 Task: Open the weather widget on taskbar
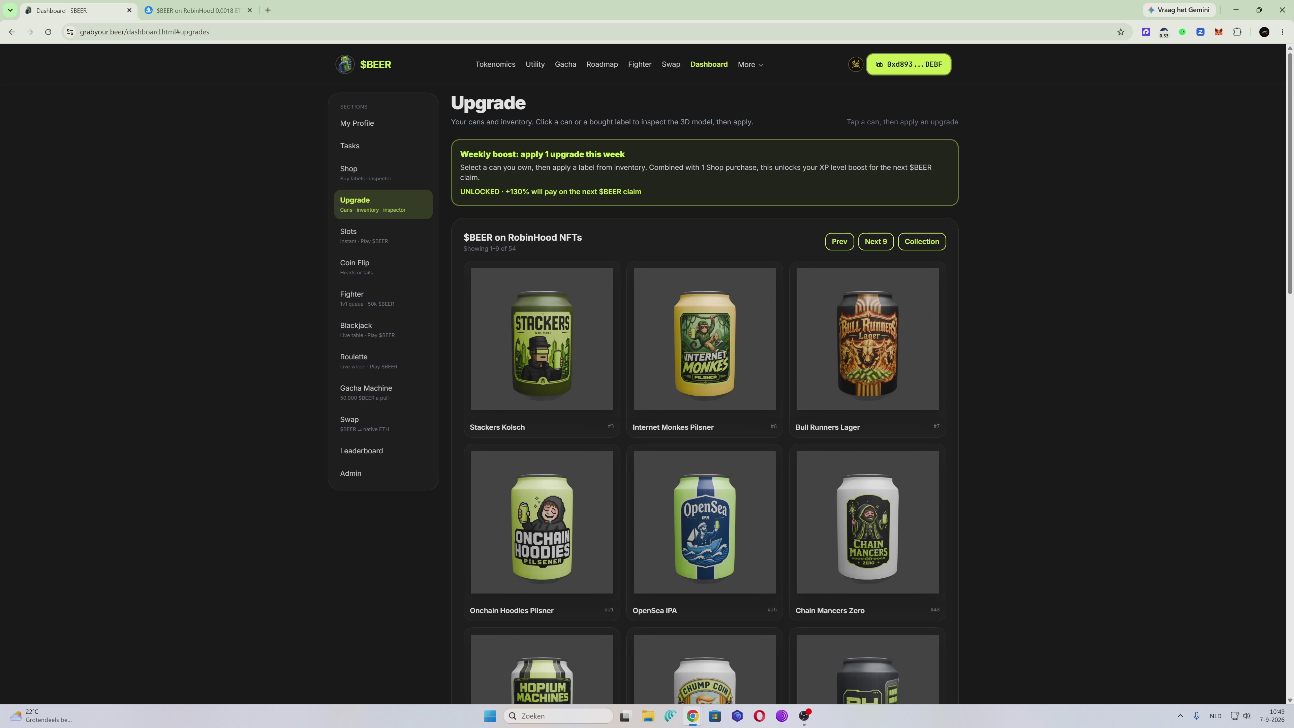coord(41,716)
